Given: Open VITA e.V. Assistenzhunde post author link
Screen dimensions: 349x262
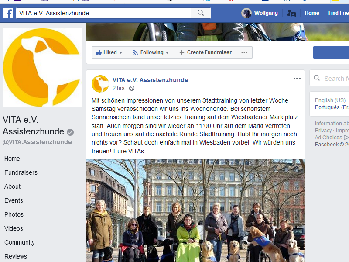Looking at the screenshot, I should pos(150,80).
